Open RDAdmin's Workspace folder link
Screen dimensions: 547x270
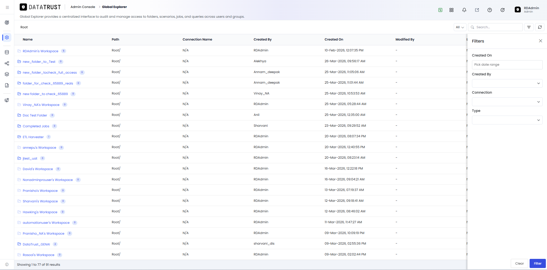[x=40, y=51]
